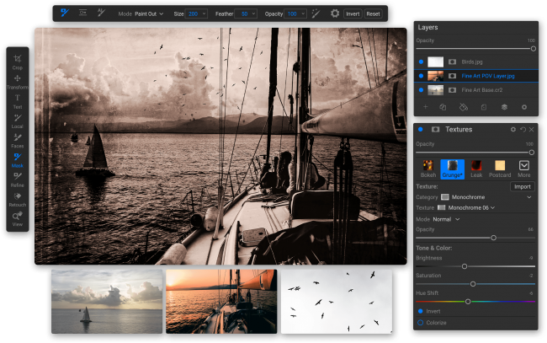Viewport: 547px width, 343px height.
Task: Click the Import texture button
Action: tap(522, 186)
